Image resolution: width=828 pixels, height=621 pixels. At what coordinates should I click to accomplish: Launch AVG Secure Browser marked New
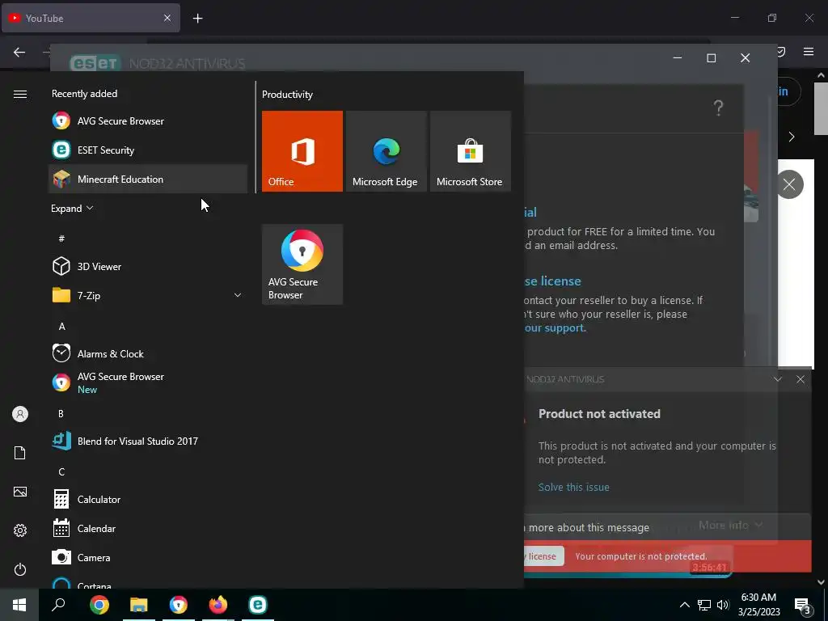pos(148,382)
